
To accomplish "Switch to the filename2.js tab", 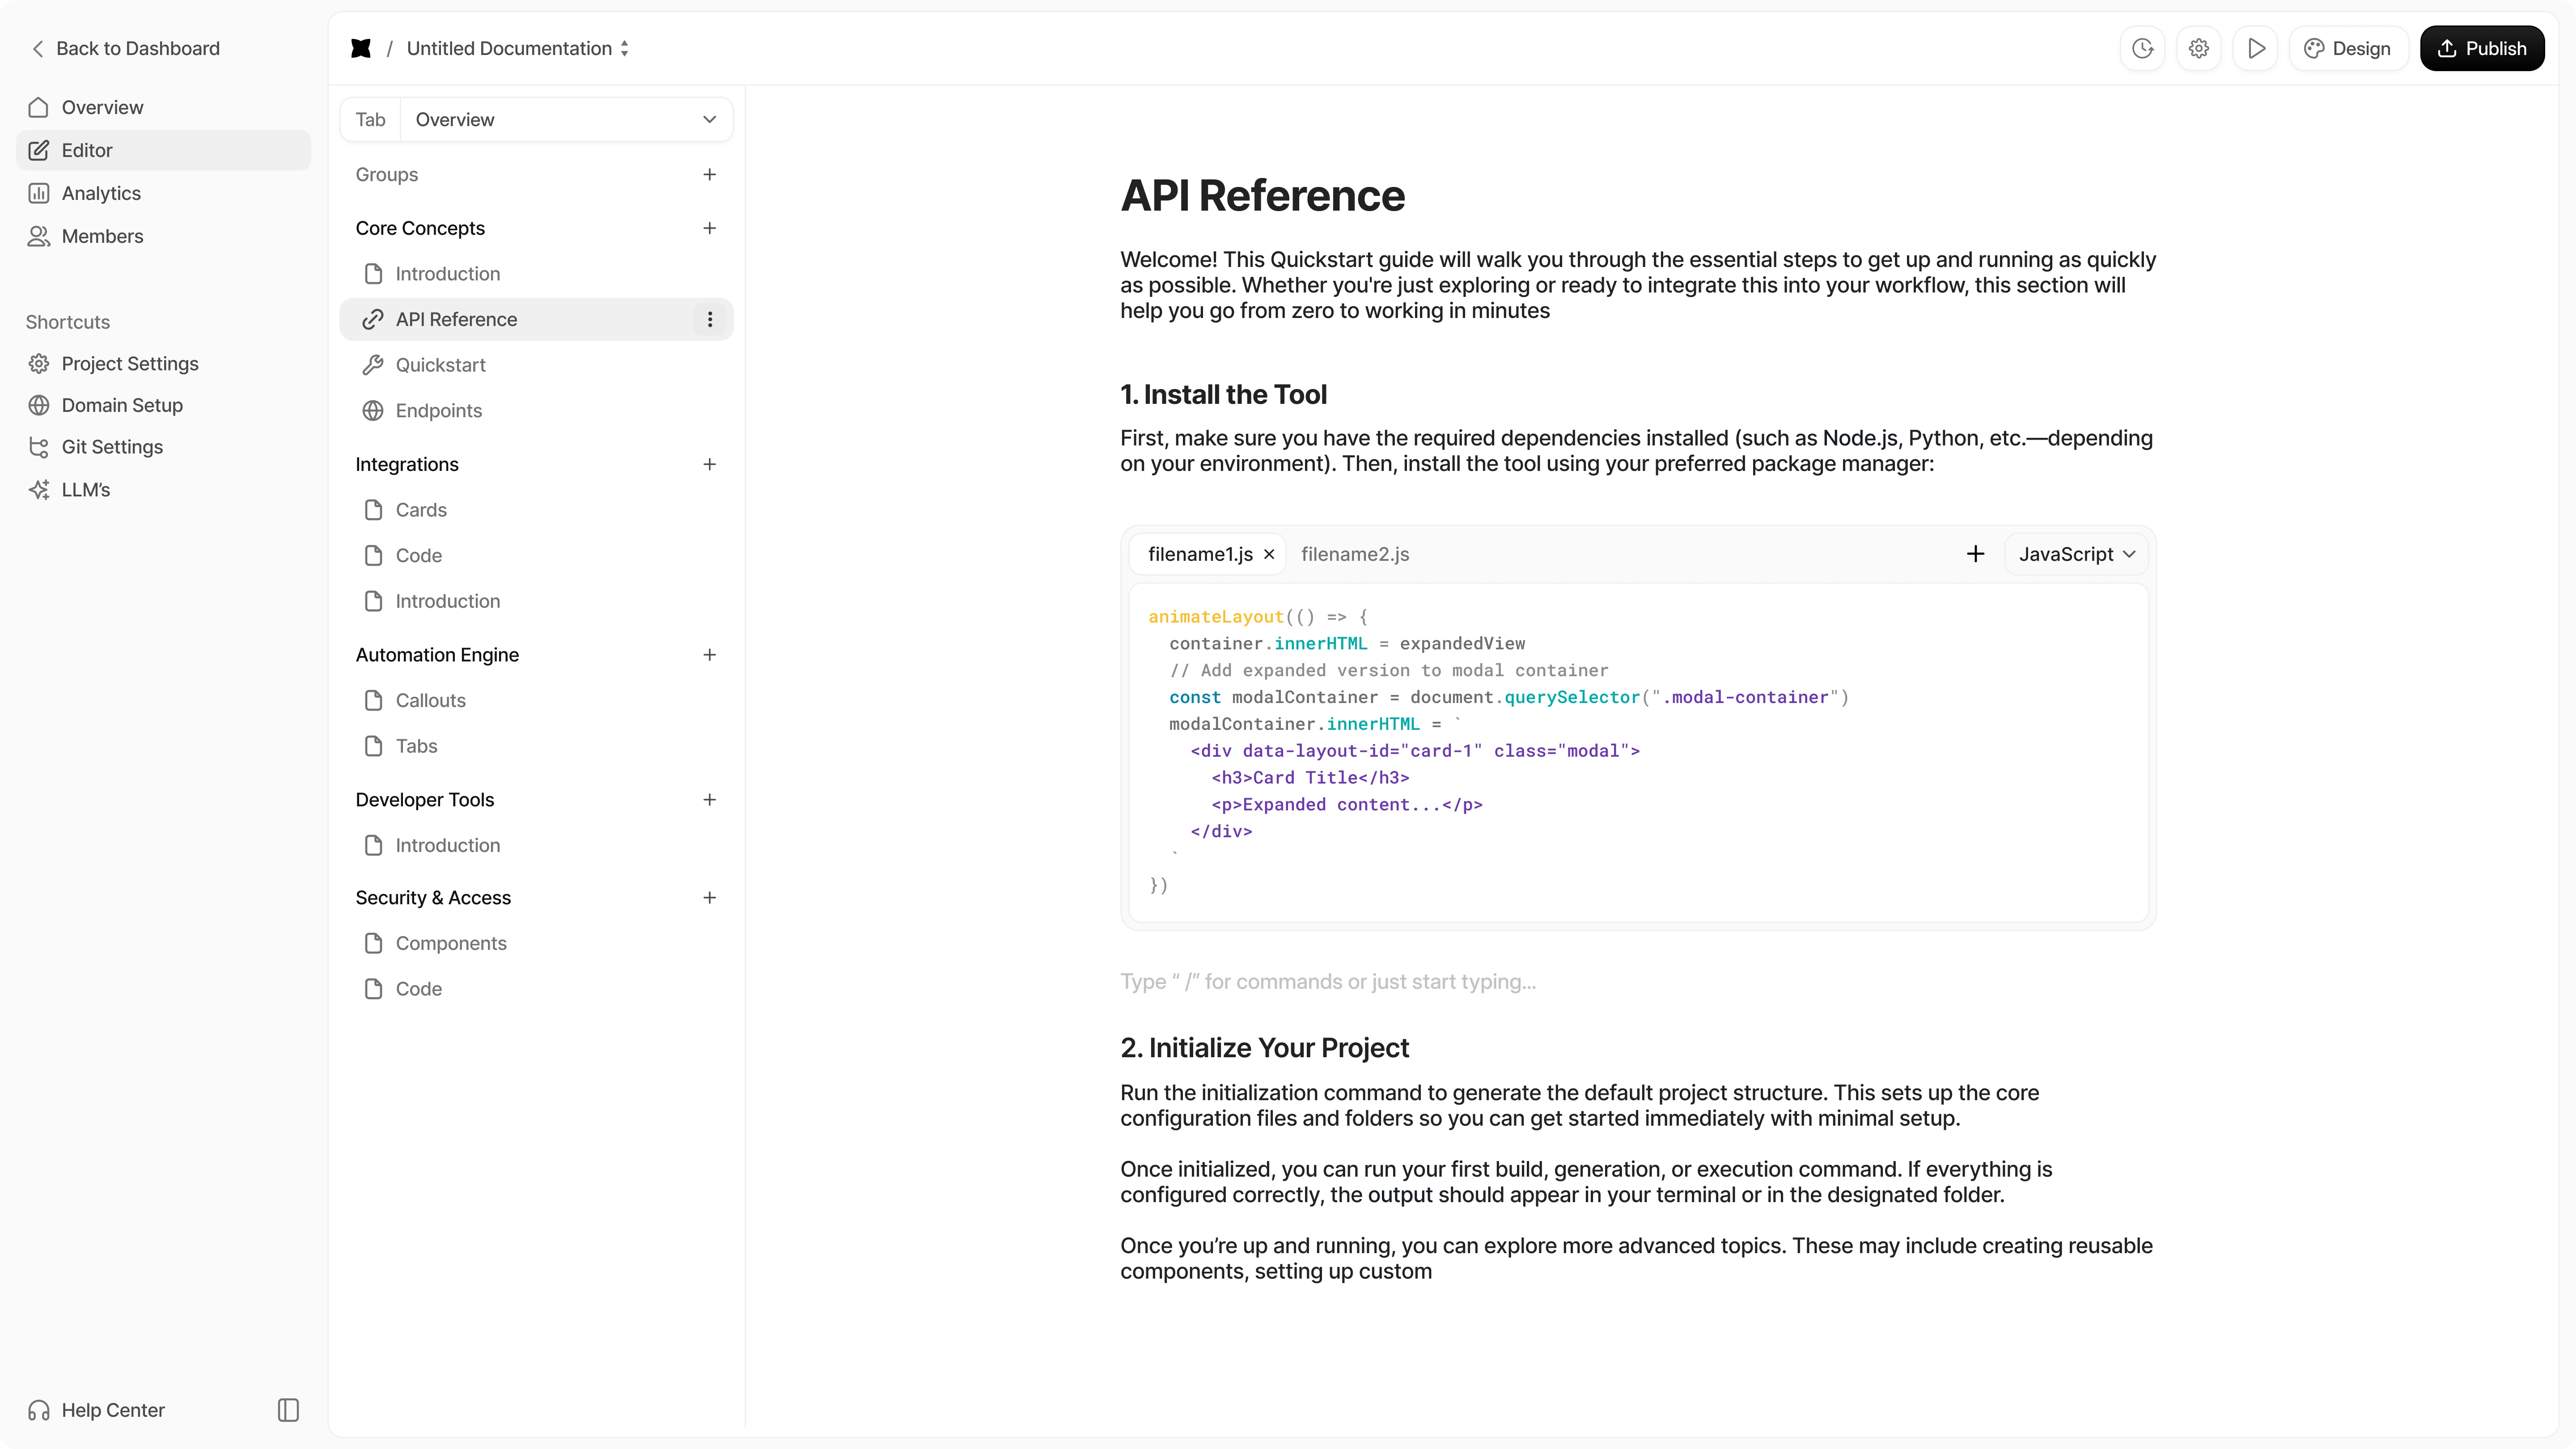I will point(1355,554).
